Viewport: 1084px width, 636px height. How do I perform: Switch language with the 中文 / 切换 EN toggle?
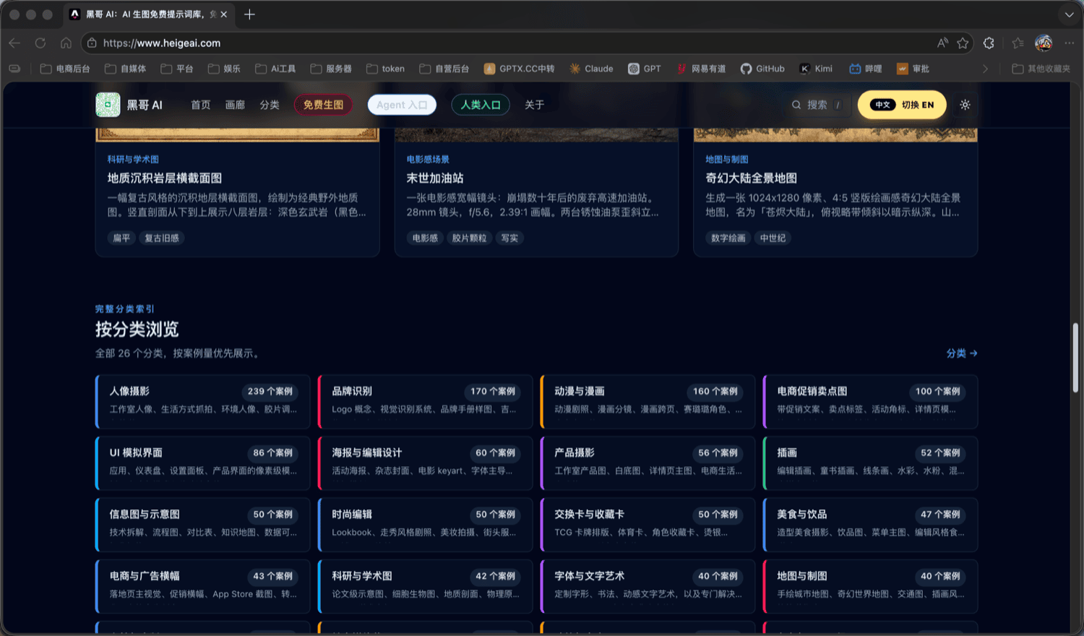point(901,105)
